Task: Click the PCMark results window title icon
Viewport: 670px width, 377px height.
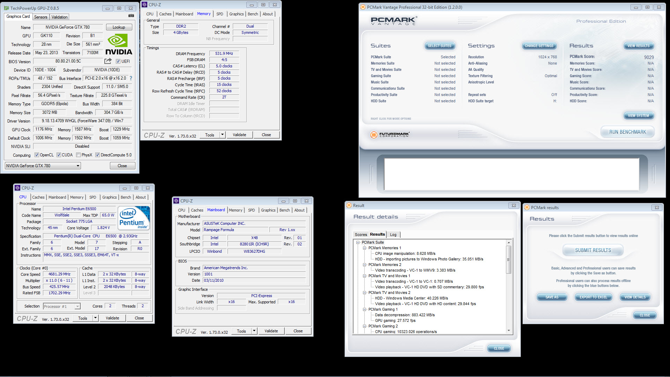Action: point(527,208)
